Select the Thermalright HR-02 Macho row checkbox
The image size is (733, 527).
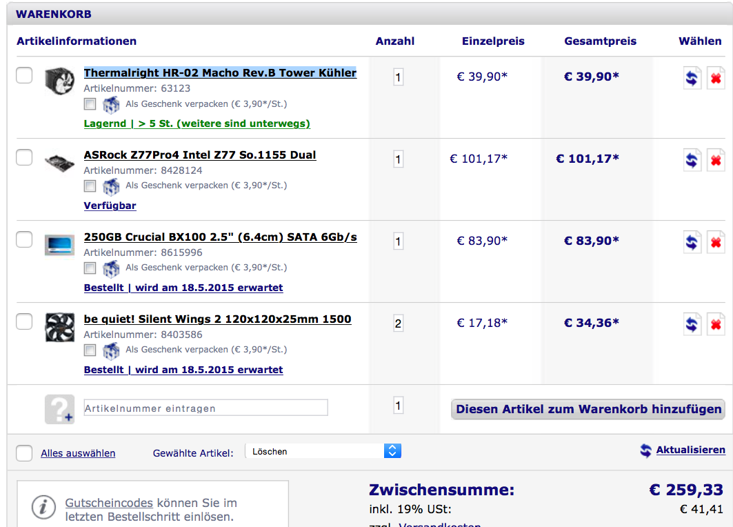coord(24,75)
